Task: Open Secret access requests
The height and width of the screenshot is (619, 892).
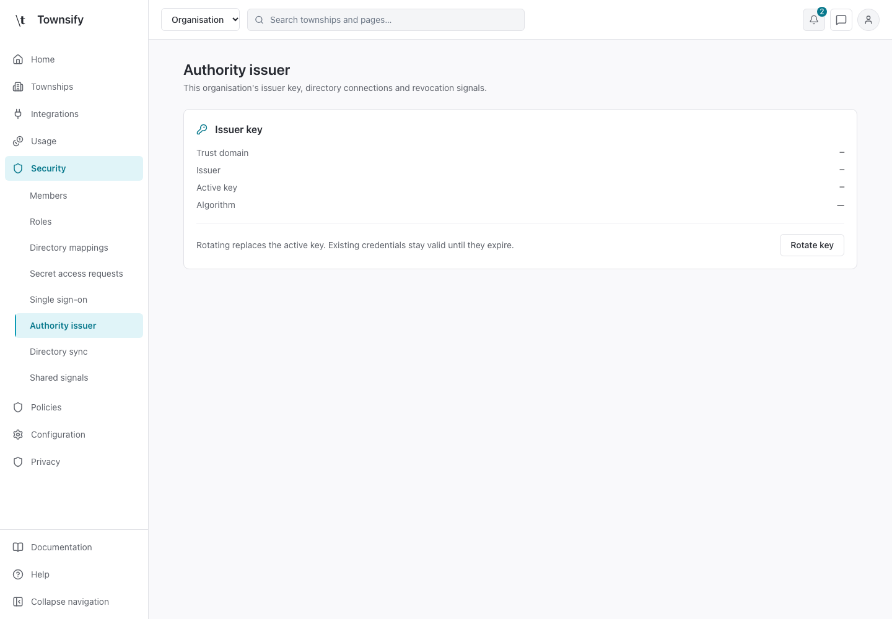Action: (x=79, y=274)
